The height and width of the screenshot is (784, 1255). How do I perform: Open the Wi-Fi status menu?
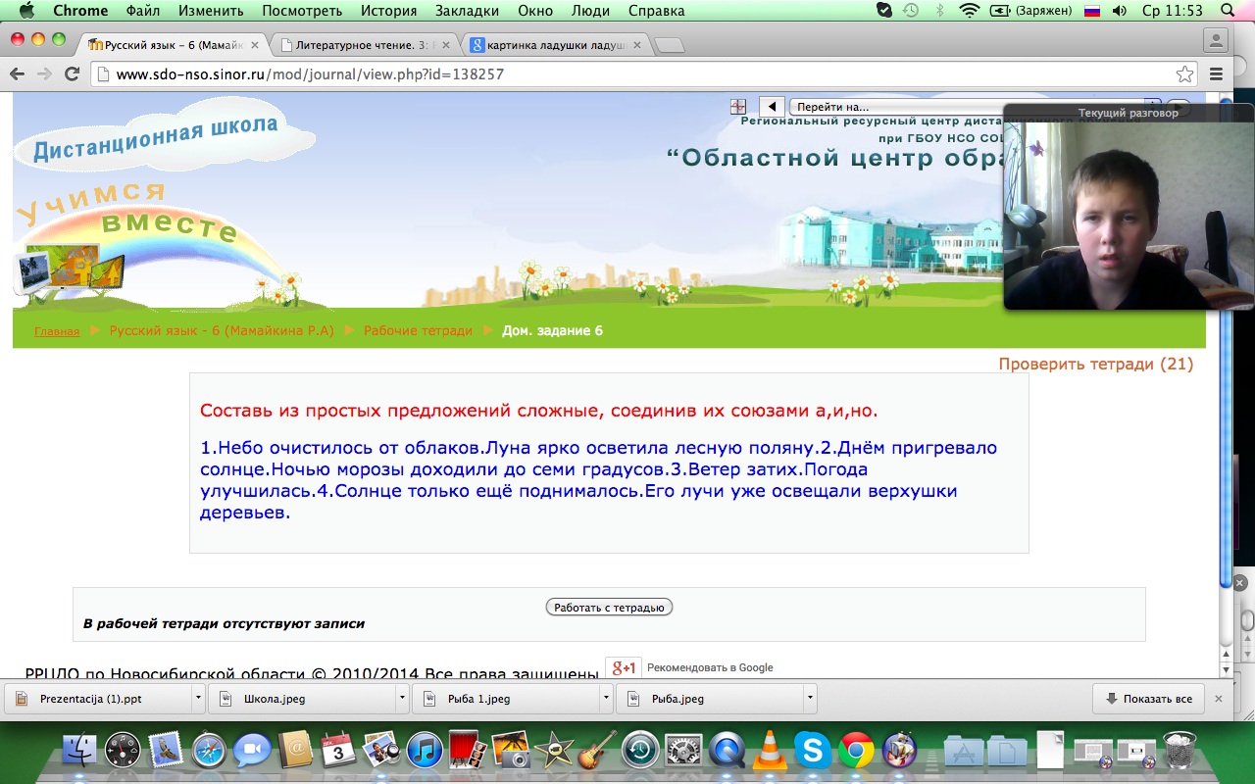[x=969, y=11]
